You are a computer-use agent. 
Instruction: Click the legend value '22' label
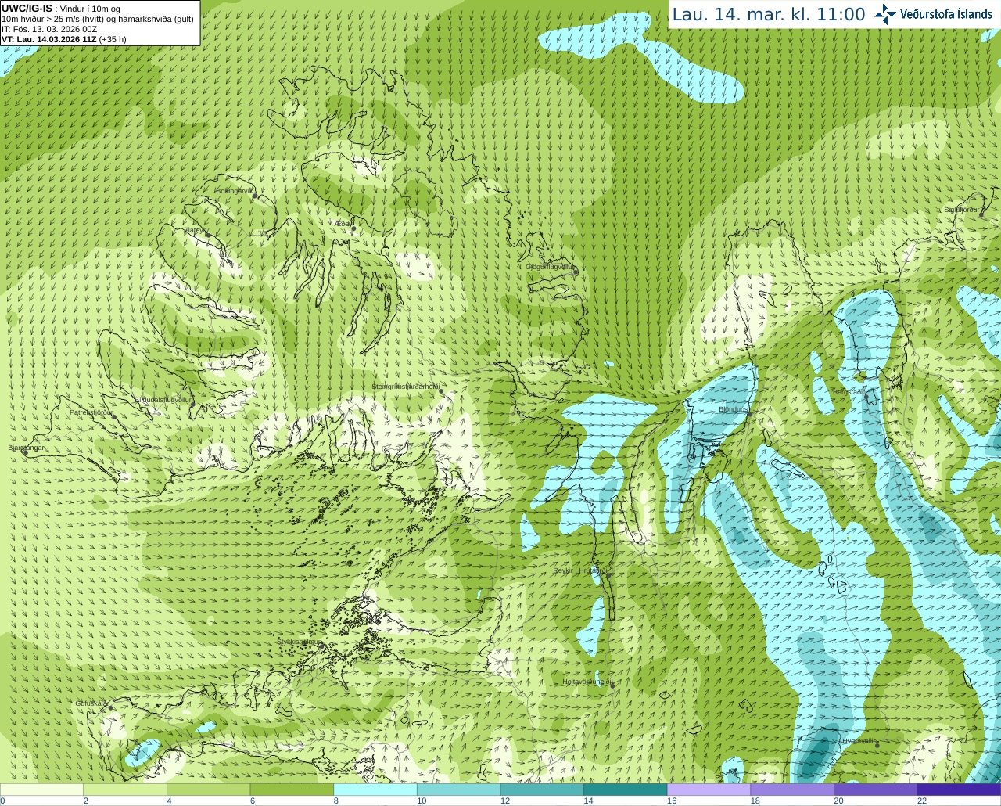tap(922, 801)
